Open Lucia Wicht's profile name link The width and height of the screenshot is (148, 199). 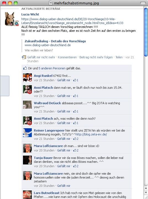point(30,14)
